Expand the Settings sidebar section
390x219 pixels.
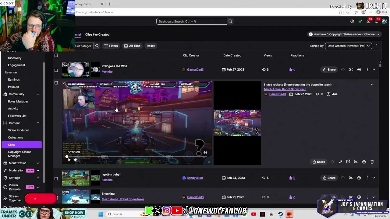(x=38, y=178)
